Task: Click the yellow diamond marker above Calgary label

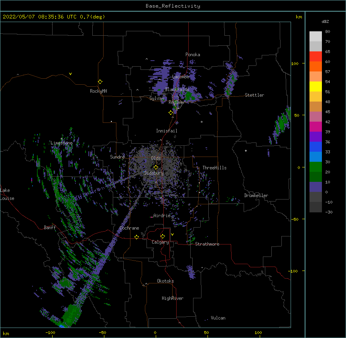Action: [163, 236]
